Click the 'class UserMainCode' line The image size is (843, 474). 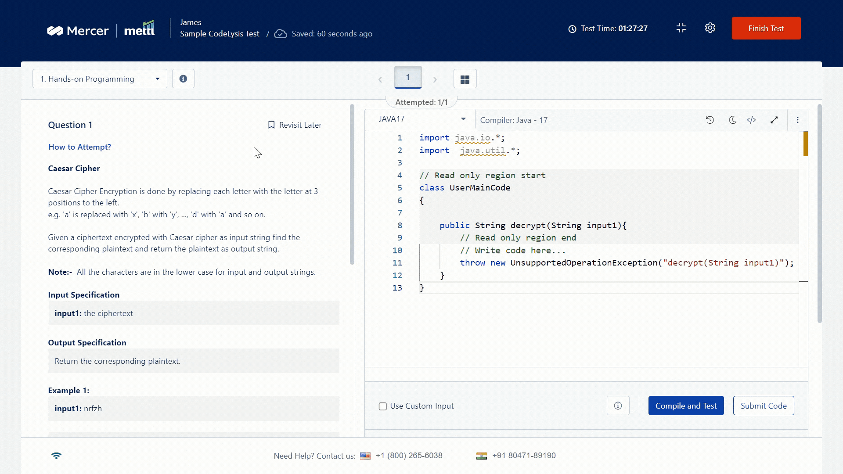point(465,188)
